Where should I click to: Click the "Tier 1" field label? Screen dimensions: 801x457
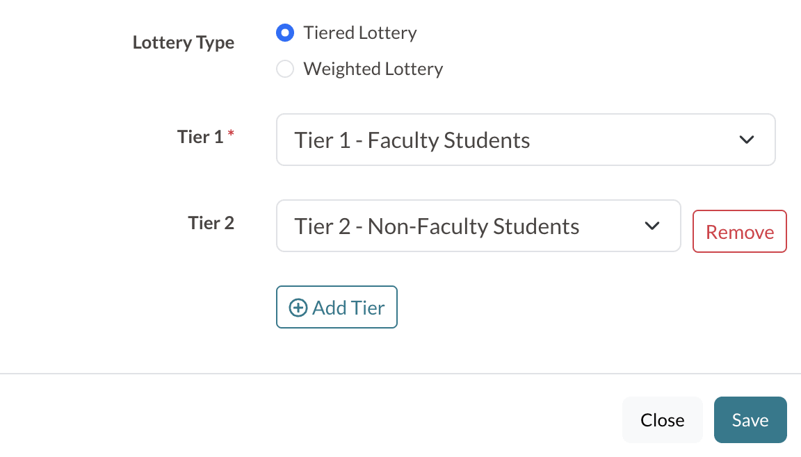[200, 137]
